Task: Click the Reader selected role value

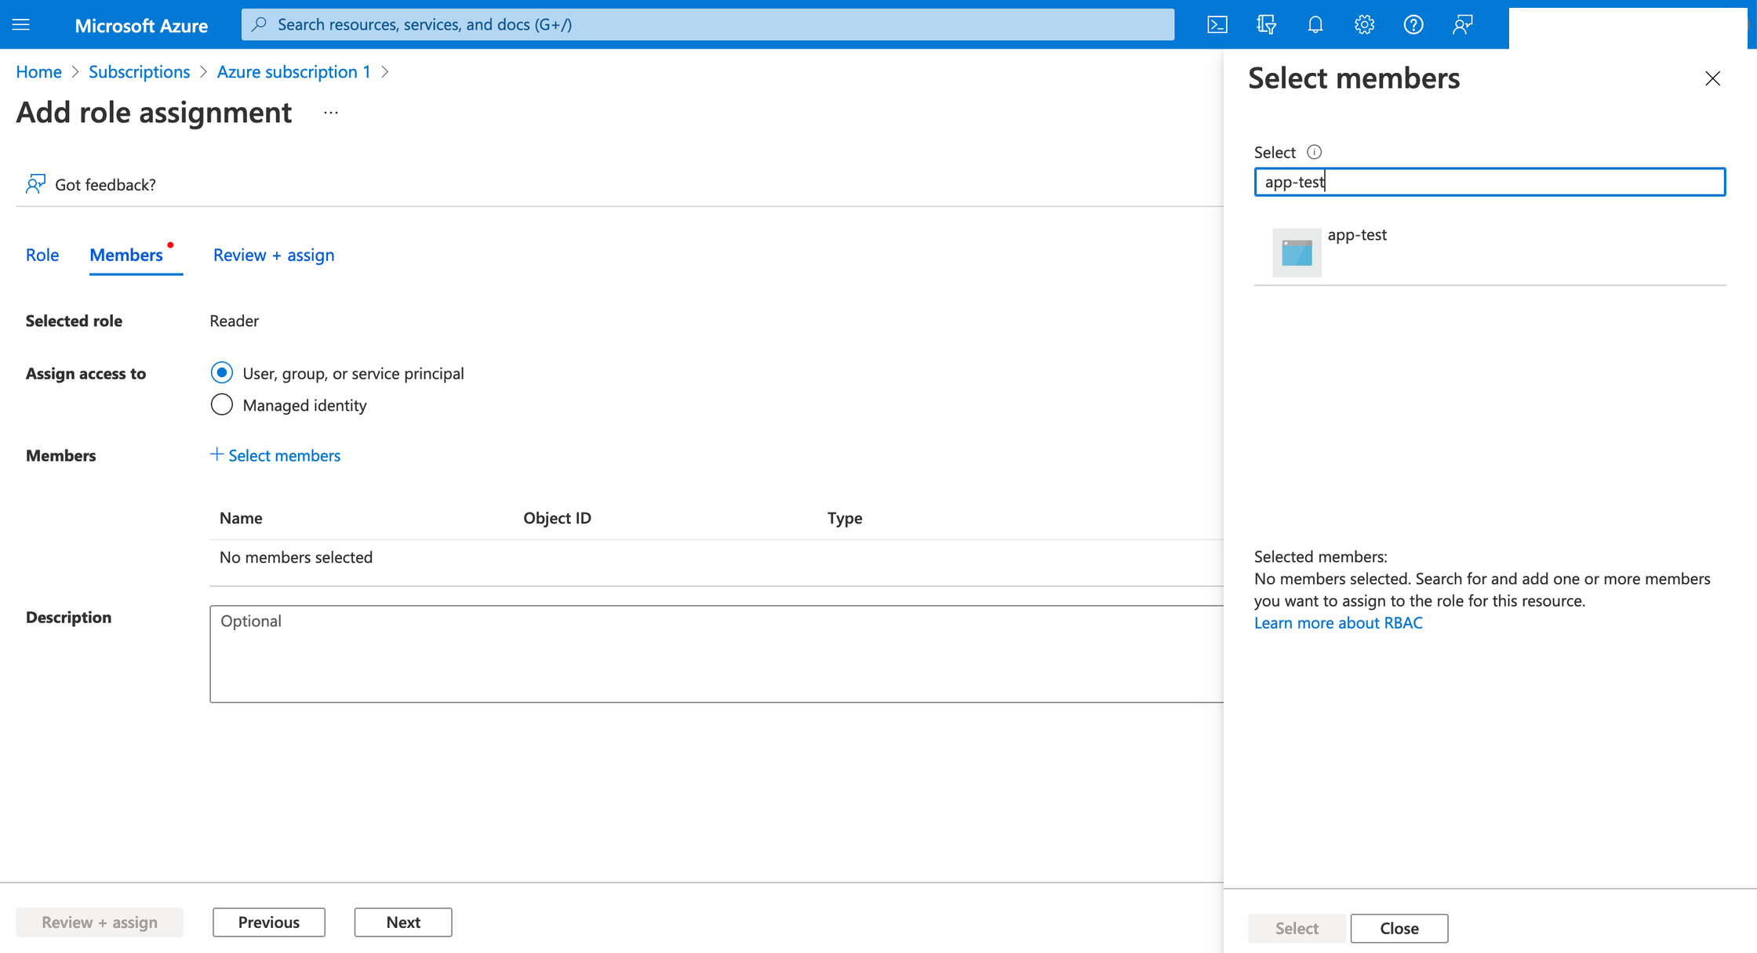Action: coord(234,321)
